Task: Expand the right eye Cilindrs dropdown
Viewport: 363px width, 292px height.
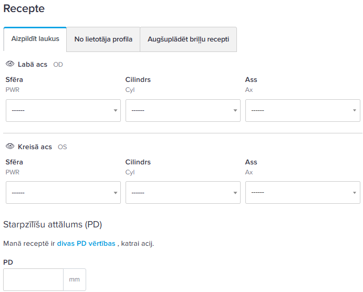Action: point(183,110)
